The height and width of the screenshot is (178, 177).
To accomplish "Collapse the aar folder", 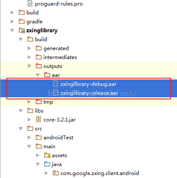I will click(x=38, y=75).
